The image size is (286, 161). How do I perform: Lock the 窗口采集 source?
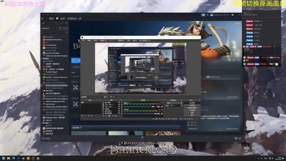(122, 103)
